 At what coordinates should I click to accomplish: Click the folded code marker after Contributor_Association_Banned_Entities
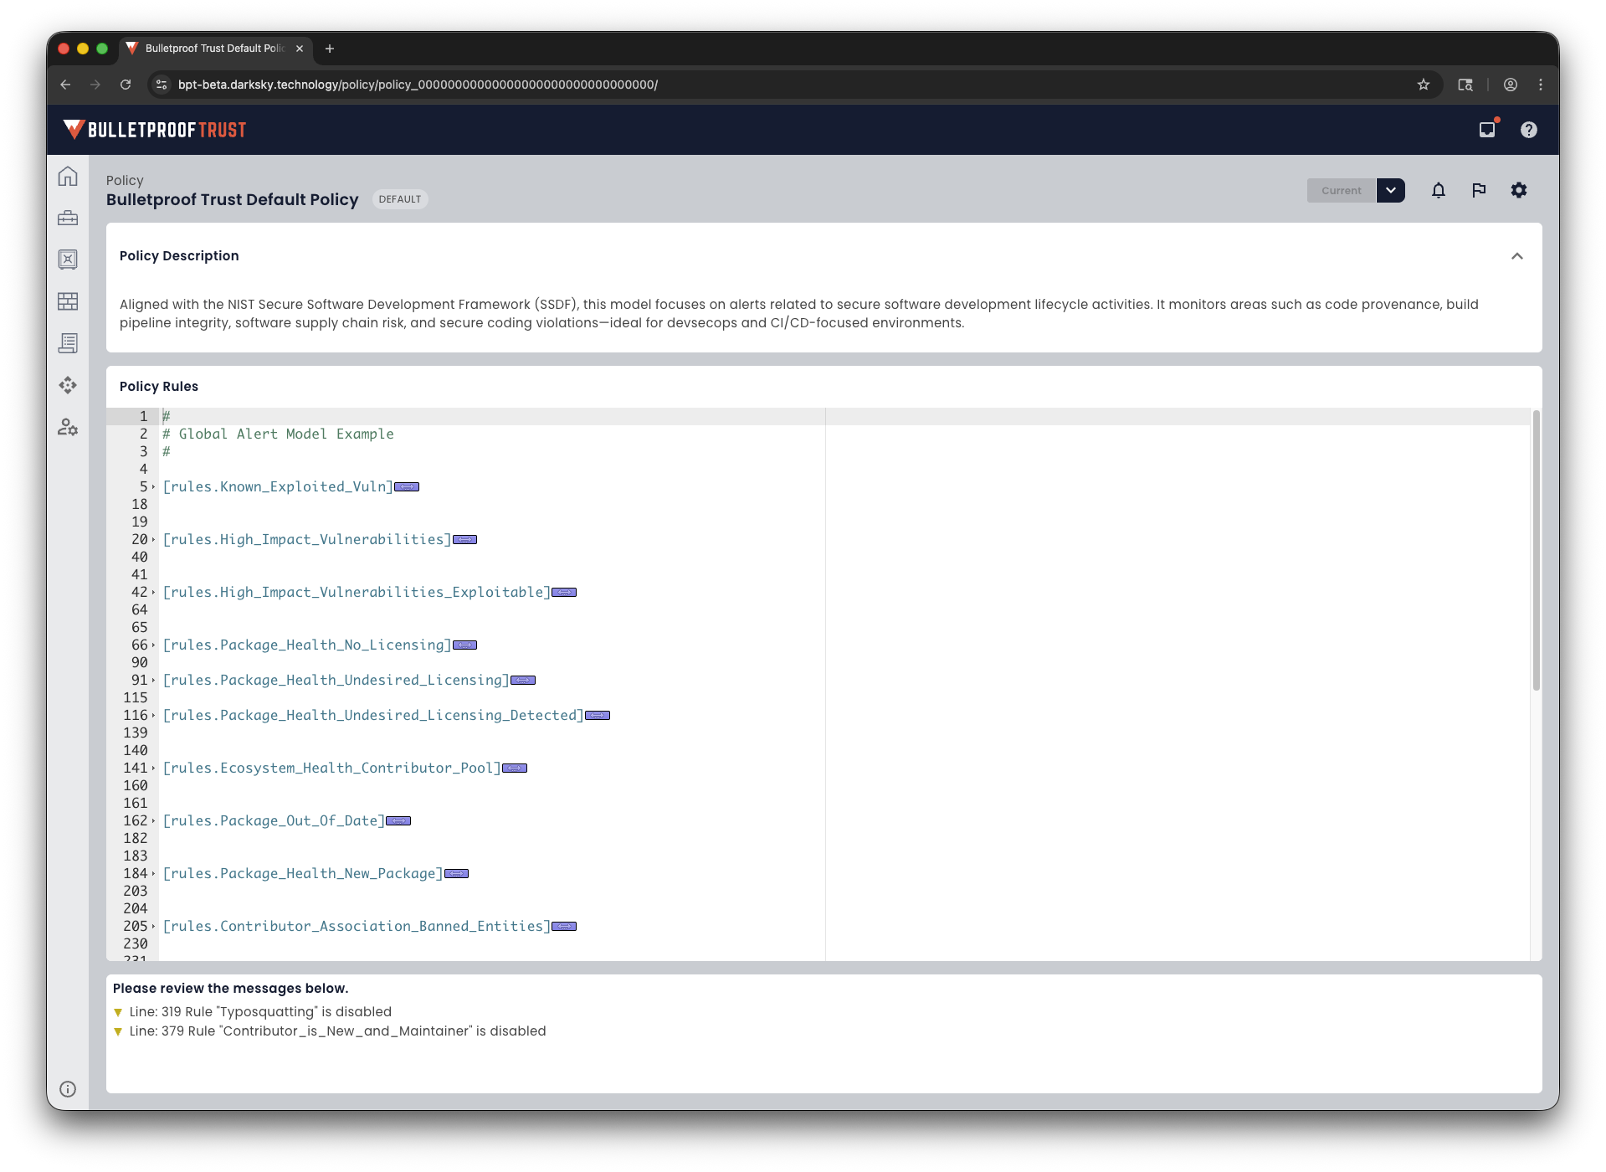(x=564, y=927)
